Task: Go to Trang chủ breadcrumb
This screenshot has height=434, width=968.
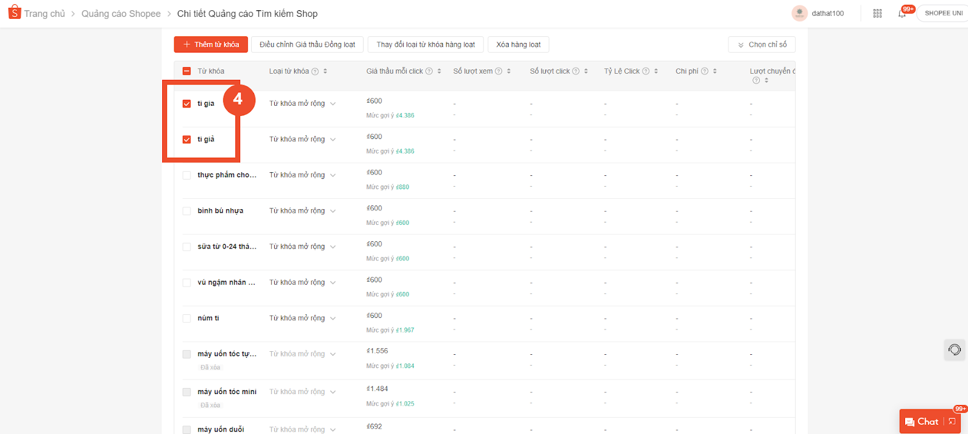Action: (44, 13)
